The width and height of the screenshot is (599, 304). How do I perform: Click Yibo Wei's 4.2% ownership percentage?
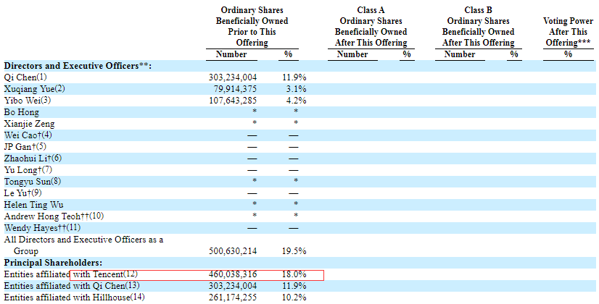tap(293, 101)
